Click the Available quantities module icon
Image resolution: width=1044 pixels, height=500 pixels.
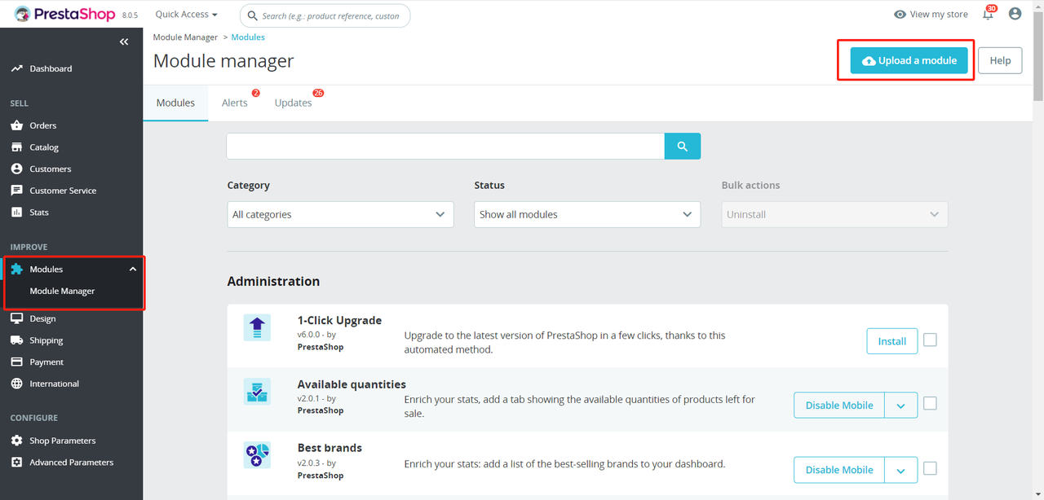257,392
